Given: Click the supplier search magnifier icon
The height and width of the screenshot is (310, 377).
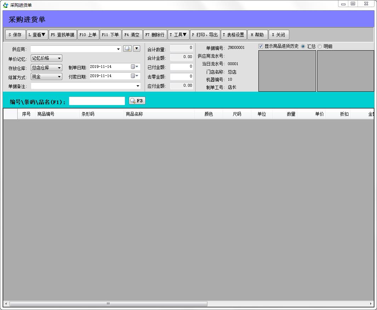Looking at the screenshot, I should pos(127,49).
